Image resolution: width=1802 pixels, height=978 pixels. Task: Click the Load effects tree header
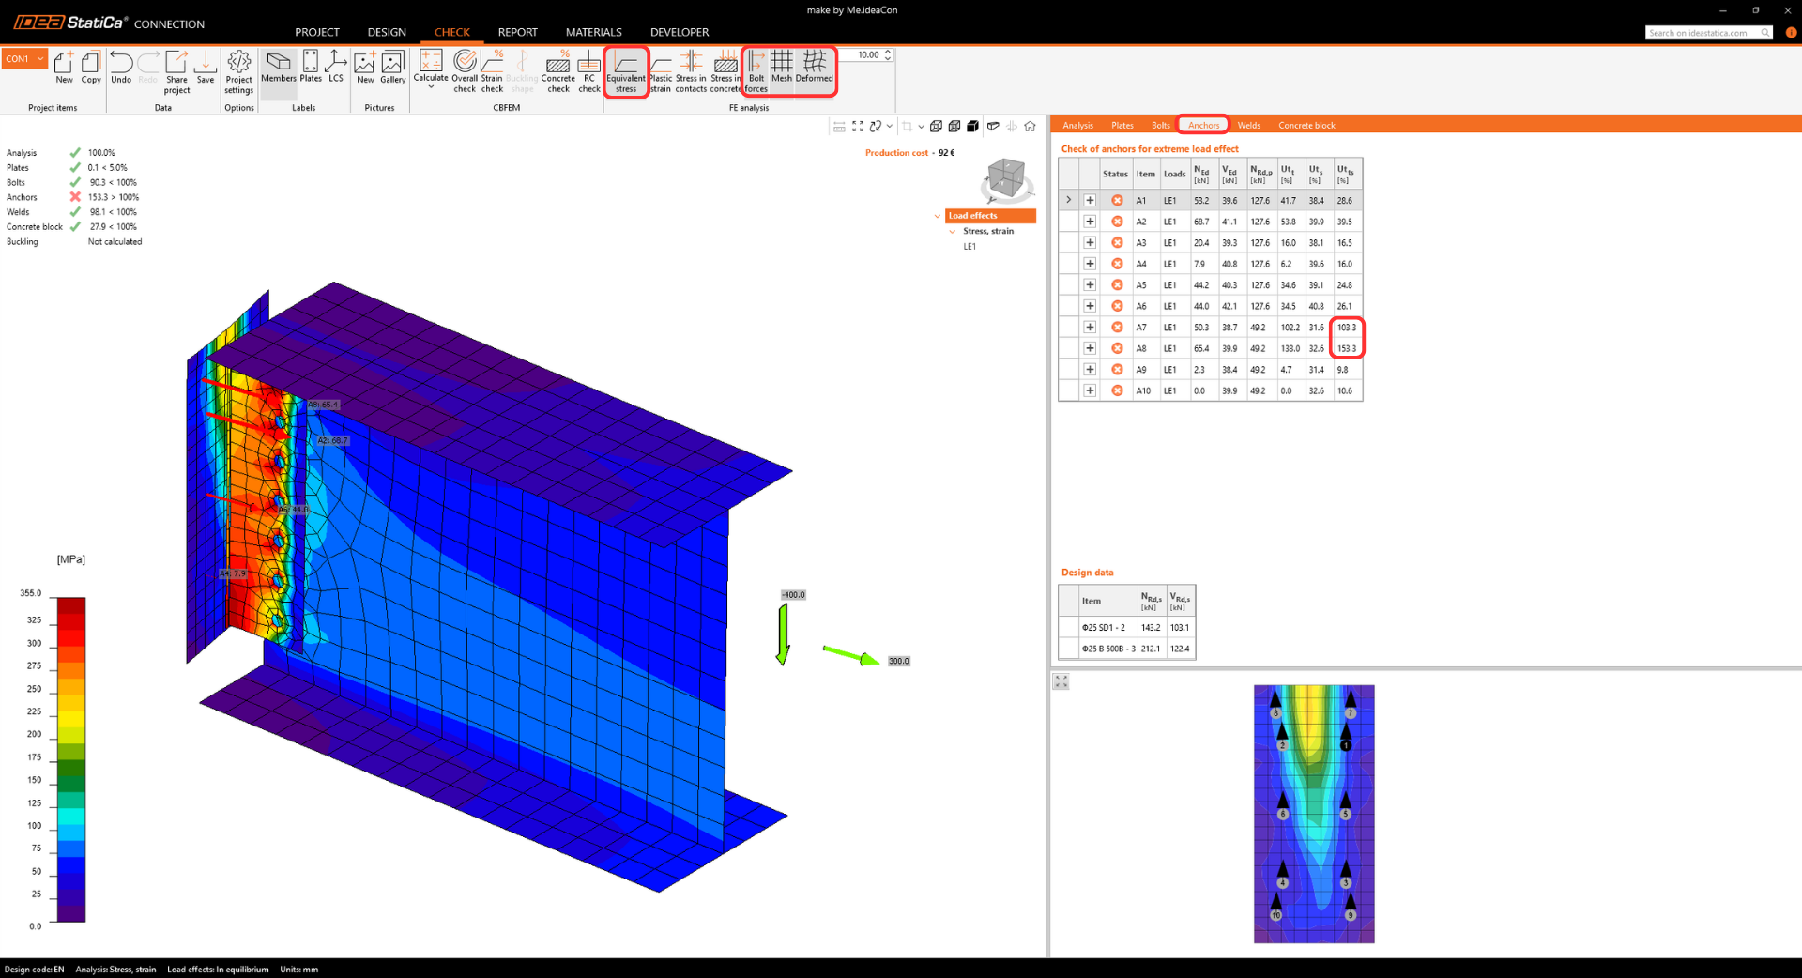(x=990, y=216)
